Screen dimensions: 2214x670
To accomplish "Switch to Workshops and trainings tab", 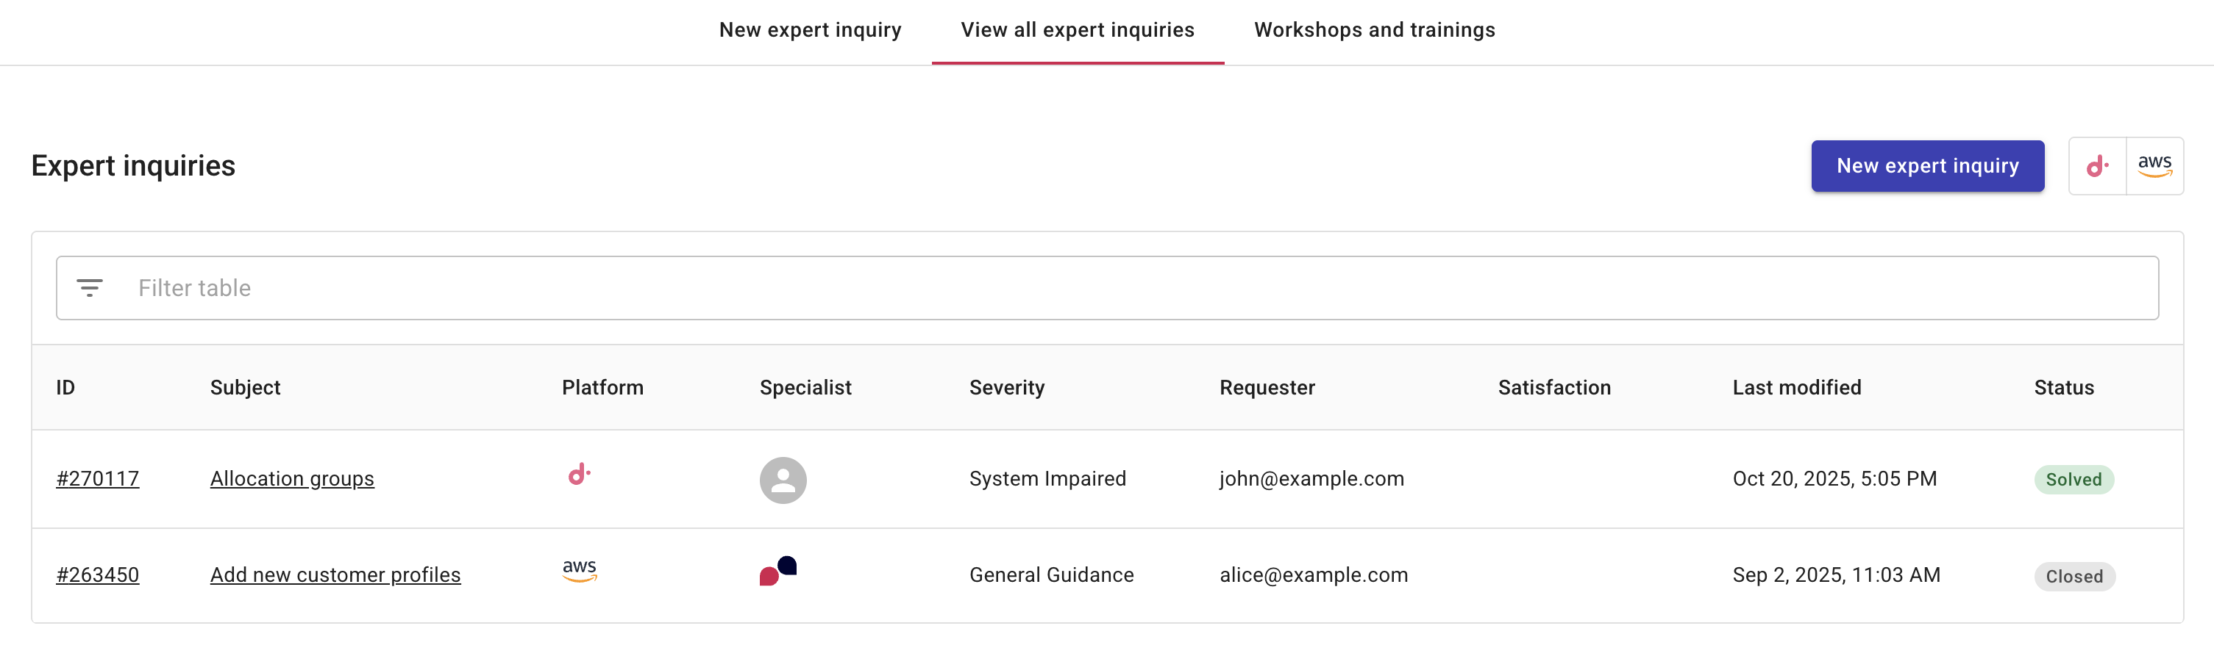I will tap(1374, 30).
